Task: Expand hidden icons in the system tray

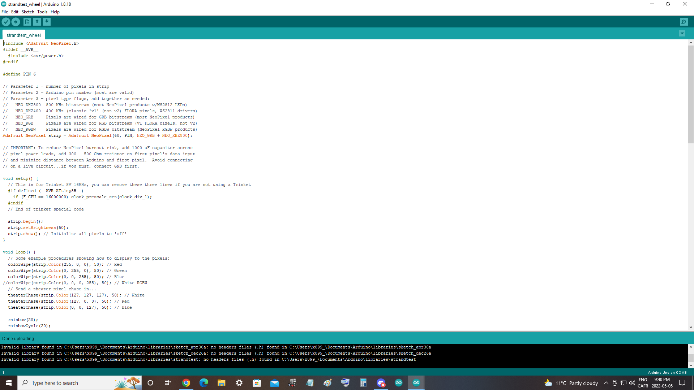Action: 606,383
